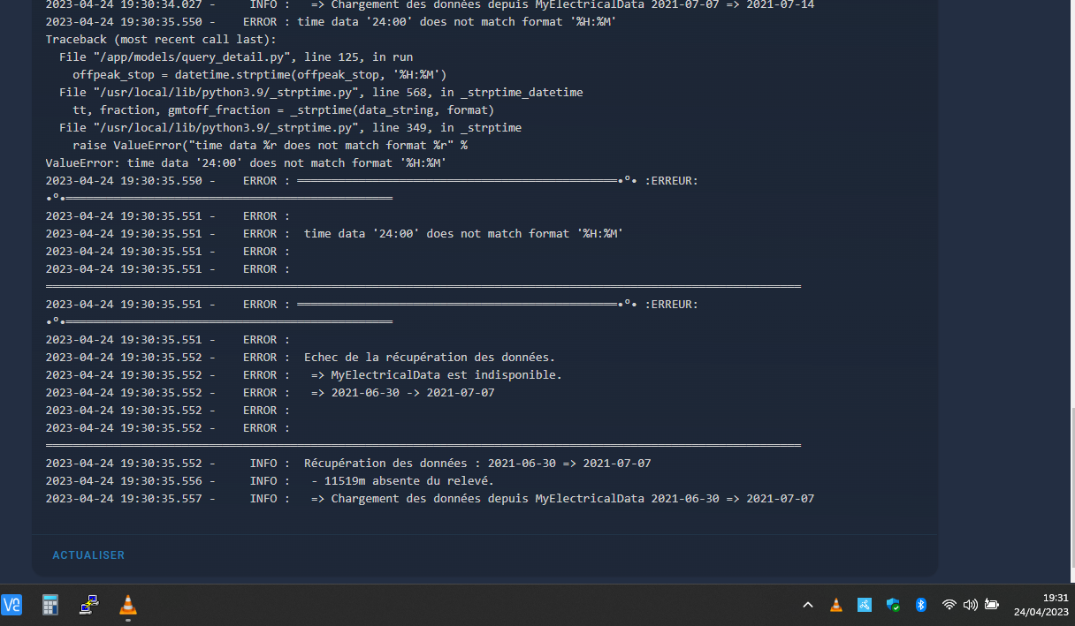
Task: Check Wi-Fi status via the network icon
Action: click(x=949, y=605)
